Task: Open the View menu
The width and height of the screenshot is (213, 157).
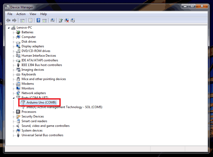Action: [x=33, y=14]
